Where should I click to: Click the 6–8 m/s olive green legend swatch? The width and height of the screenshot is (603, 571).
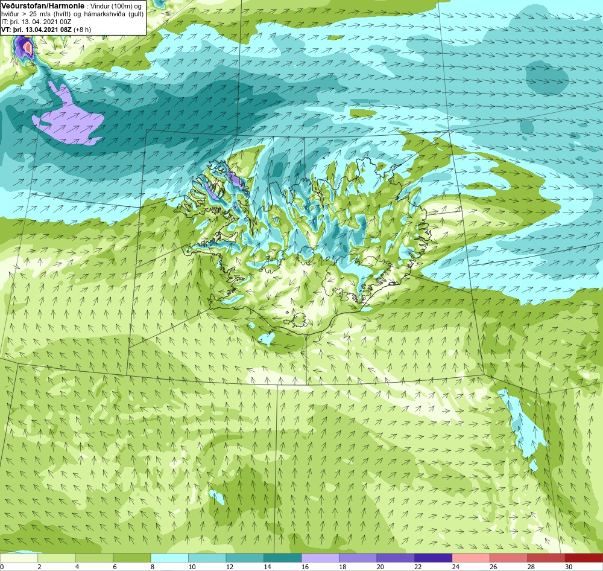coord(132,558)
